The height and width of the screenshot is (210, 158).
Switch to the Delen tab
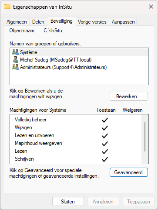38,22
